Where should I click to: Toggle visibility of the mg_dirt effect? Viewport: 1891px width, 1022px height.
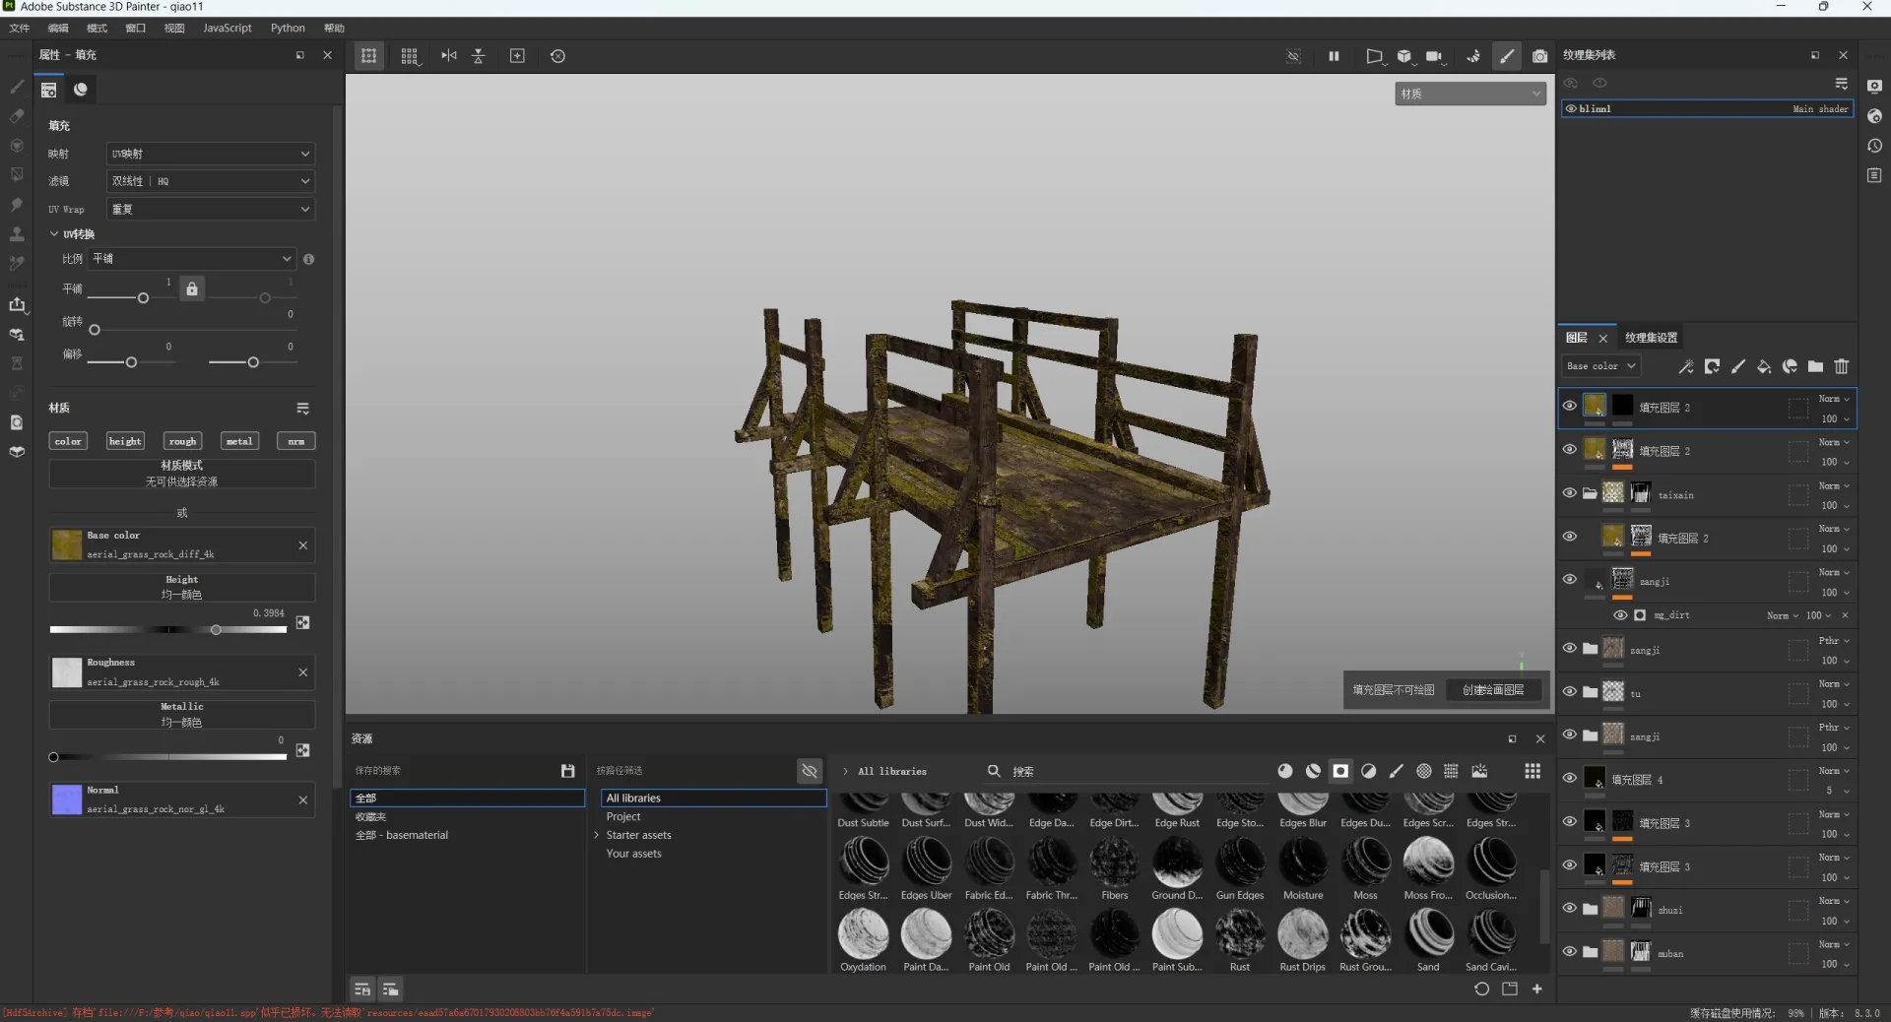[1620, 615]
